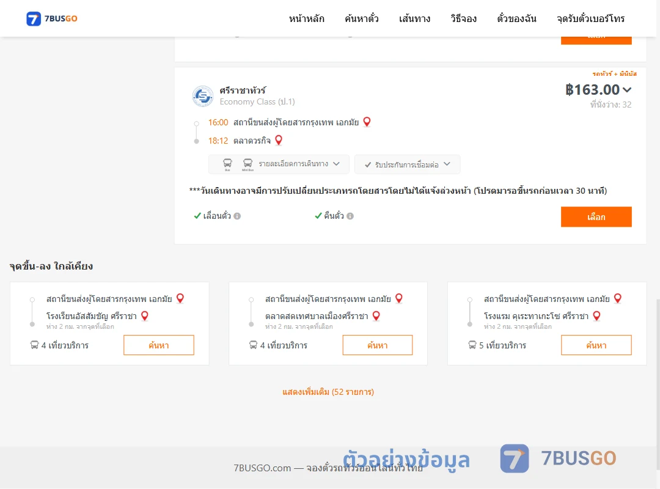Open the หน้าหลัก menu item
660x489 pixels.
coord(306,18)
